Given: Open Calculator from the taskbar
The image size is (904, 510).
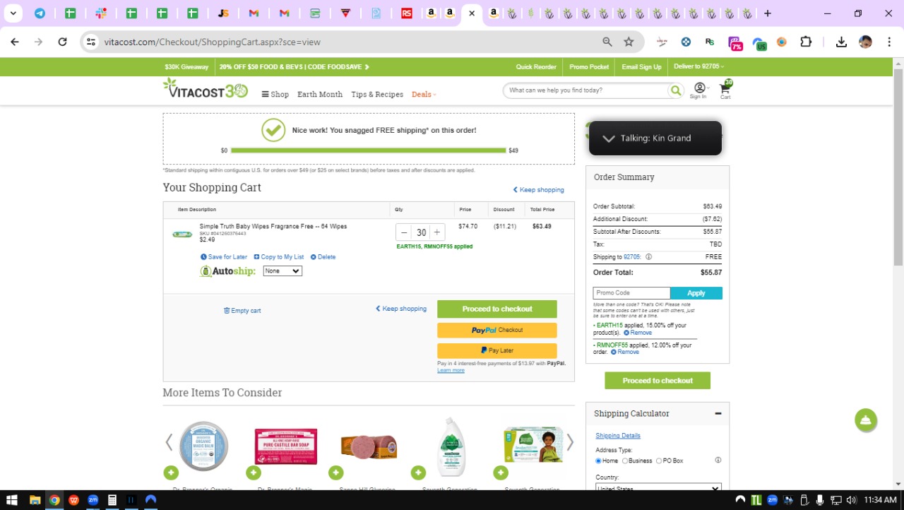Looking at the screenshot, I should [x=112, y=500].
